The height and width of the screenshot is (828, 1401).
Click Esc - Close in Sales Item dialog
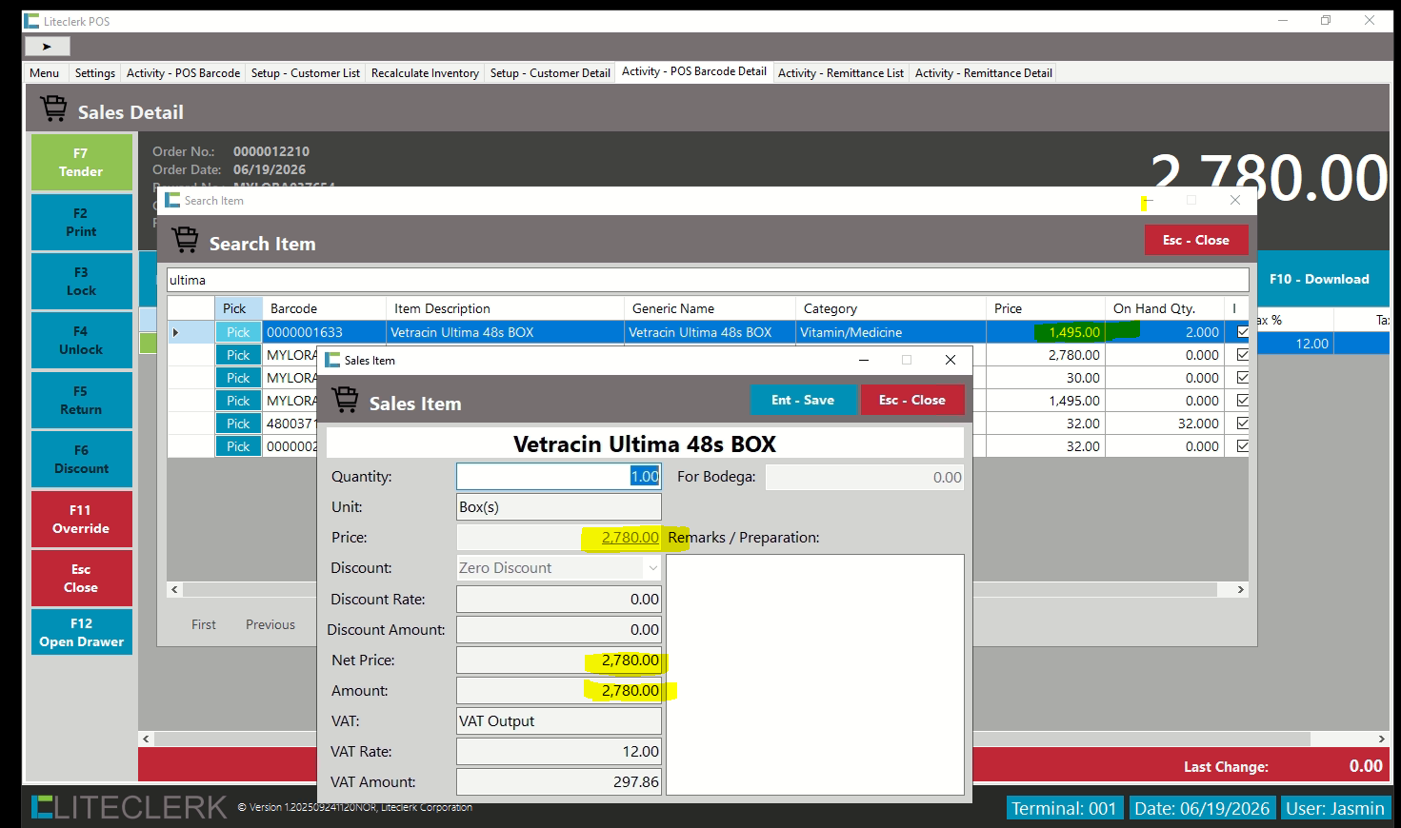pyautogui.click(x=912, y=400)
